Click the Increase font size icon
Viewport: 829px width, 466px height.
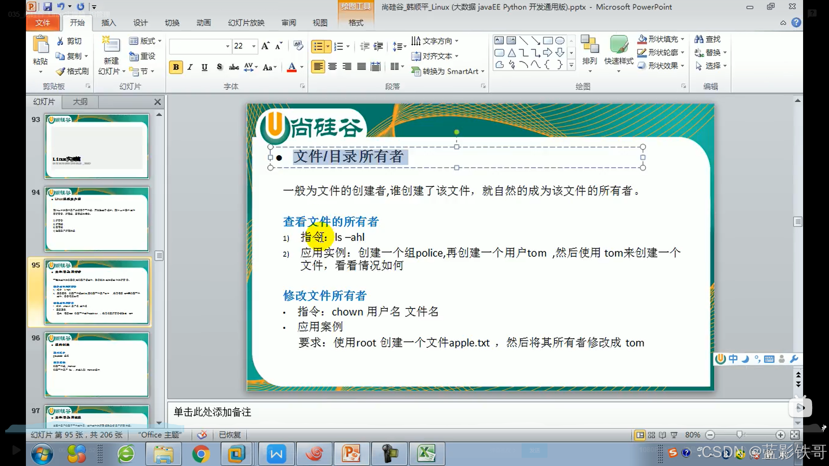pyautogui.click(x=265, y=46)
